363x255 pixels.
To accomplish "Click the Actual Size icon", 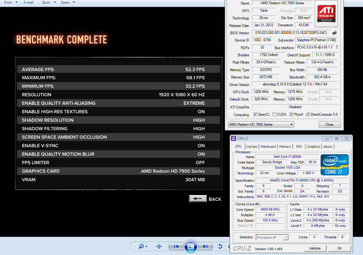I will (x=159, y=246).
